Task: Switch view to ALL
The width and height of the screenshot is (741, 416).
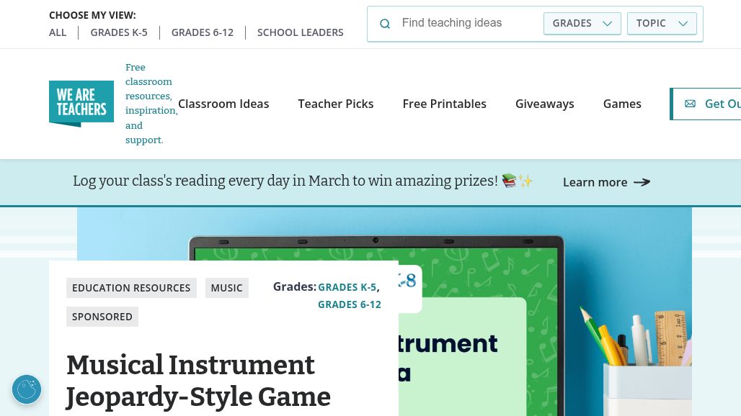Action: [x=58, y=32]
